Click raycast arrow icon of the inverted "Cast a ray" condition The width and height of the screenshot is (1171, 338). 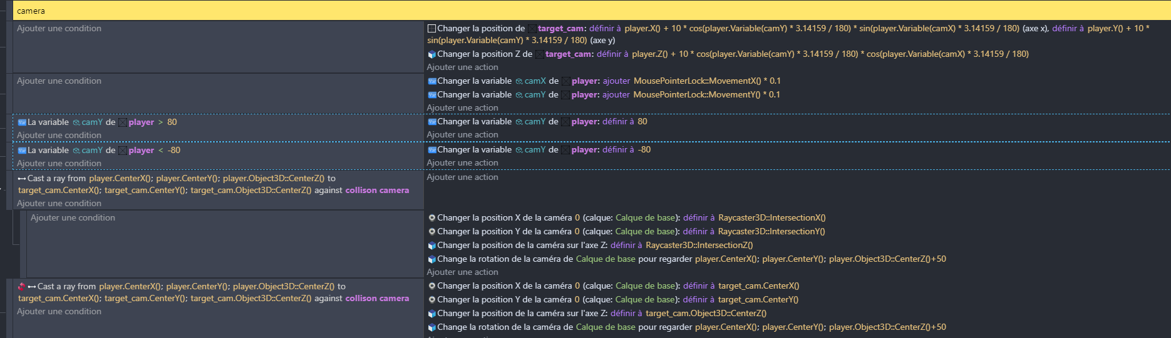pyautogui.click(x=32, y=287)
